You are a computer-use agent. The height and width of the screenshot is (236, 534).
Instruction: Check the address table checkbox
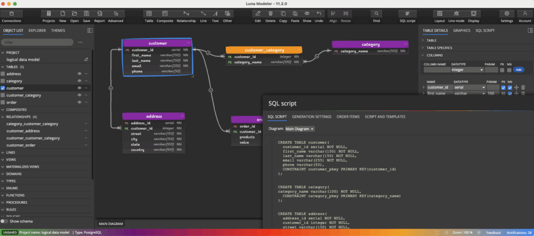point(3,74)
